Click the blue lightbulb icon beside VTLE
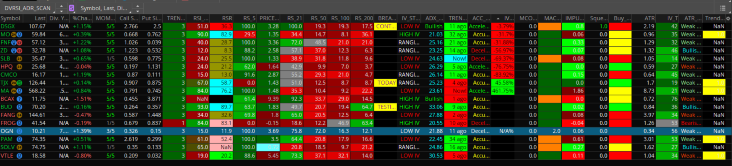 tap(19, 156)
